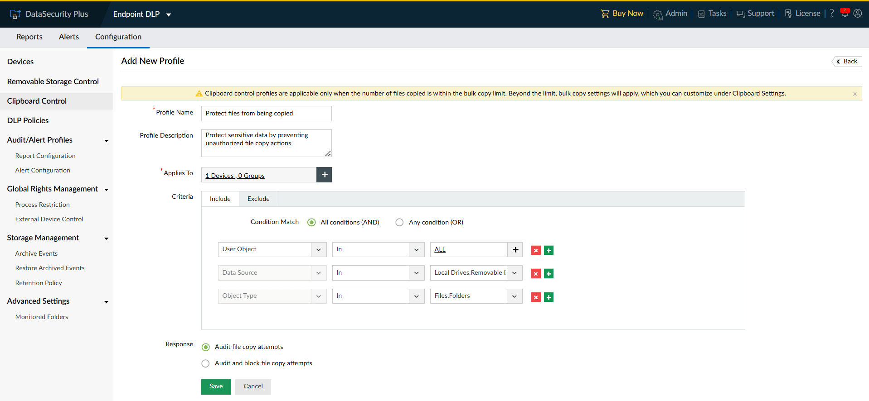Collapse the Storage Management section
This screenshot has width=869, height=401.
(106, 239)
